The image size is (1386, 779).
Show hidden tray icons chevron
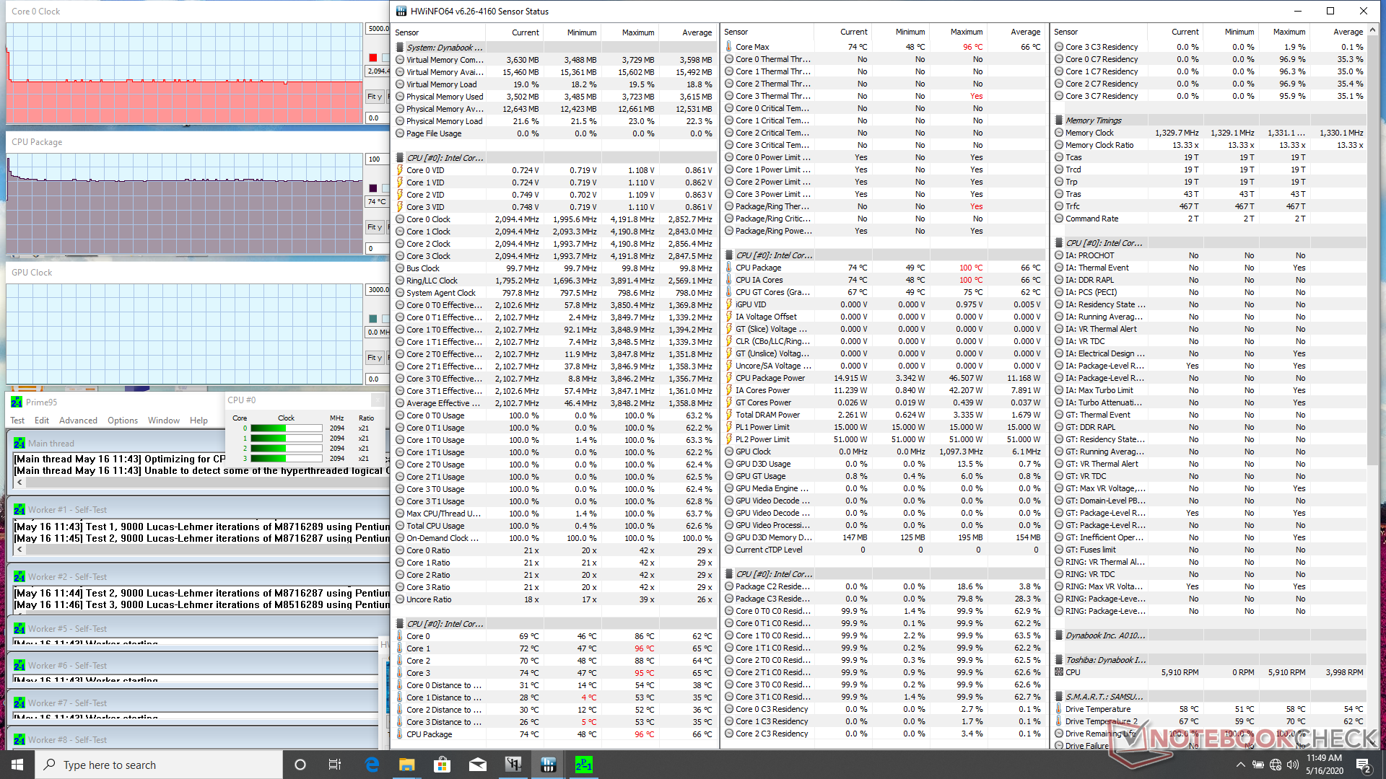pos(1240,765)
